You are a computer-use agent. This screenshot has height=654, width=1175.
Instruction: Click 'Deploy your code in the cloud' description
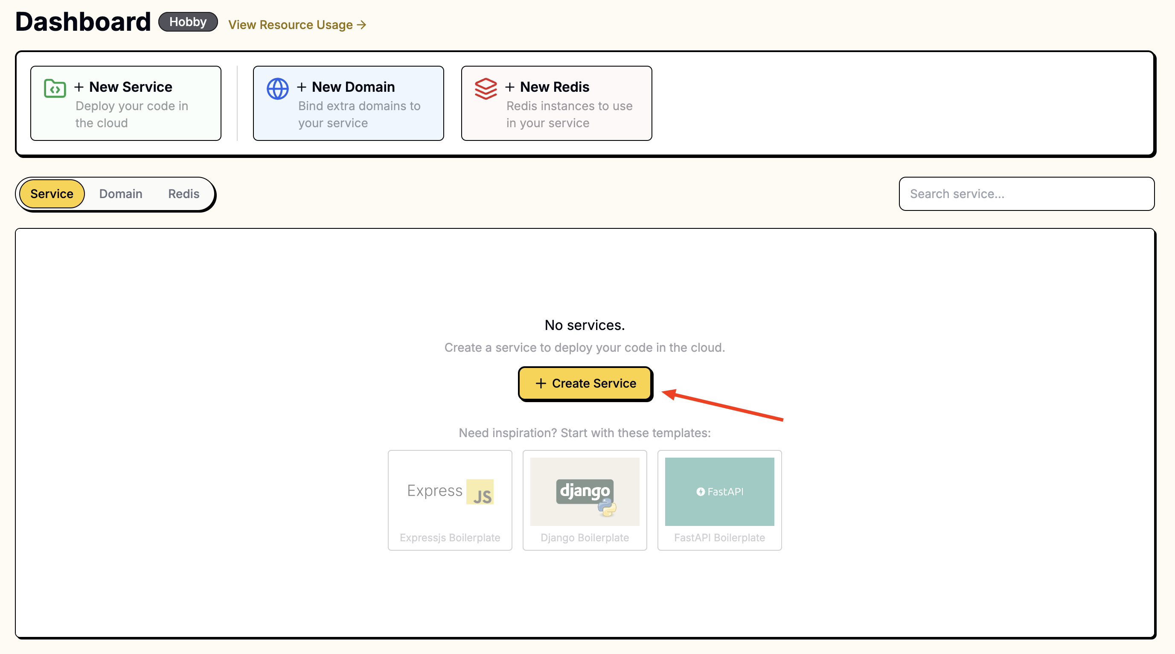tap(132, 114)
